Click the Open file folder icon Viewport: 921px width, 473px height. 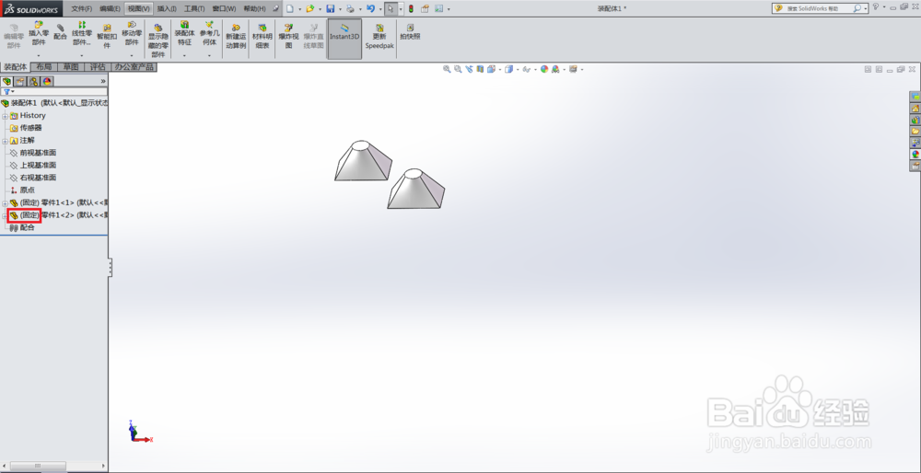(x=309, y=9)
